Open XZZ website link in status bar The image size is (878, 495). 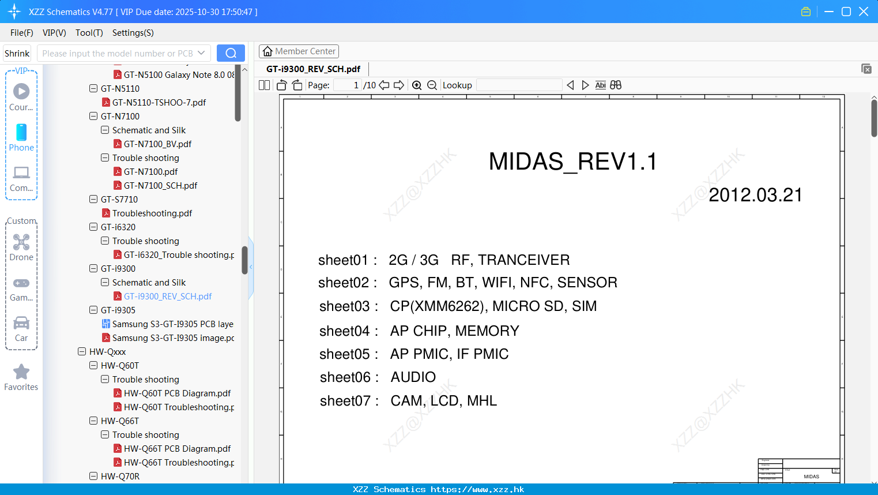click(477, 489)
